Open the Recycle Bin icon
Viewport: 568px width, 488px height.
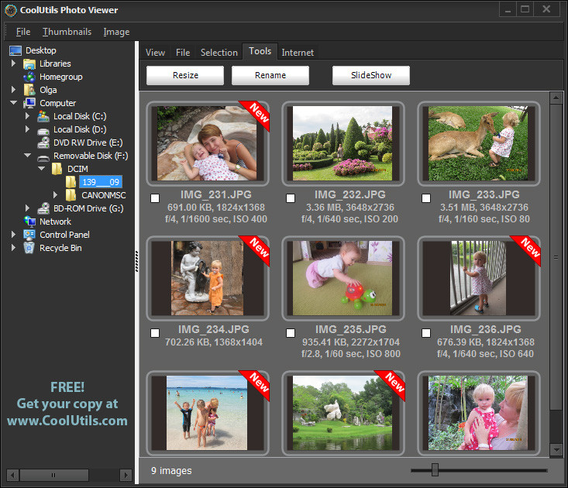[x=29, y=248]
